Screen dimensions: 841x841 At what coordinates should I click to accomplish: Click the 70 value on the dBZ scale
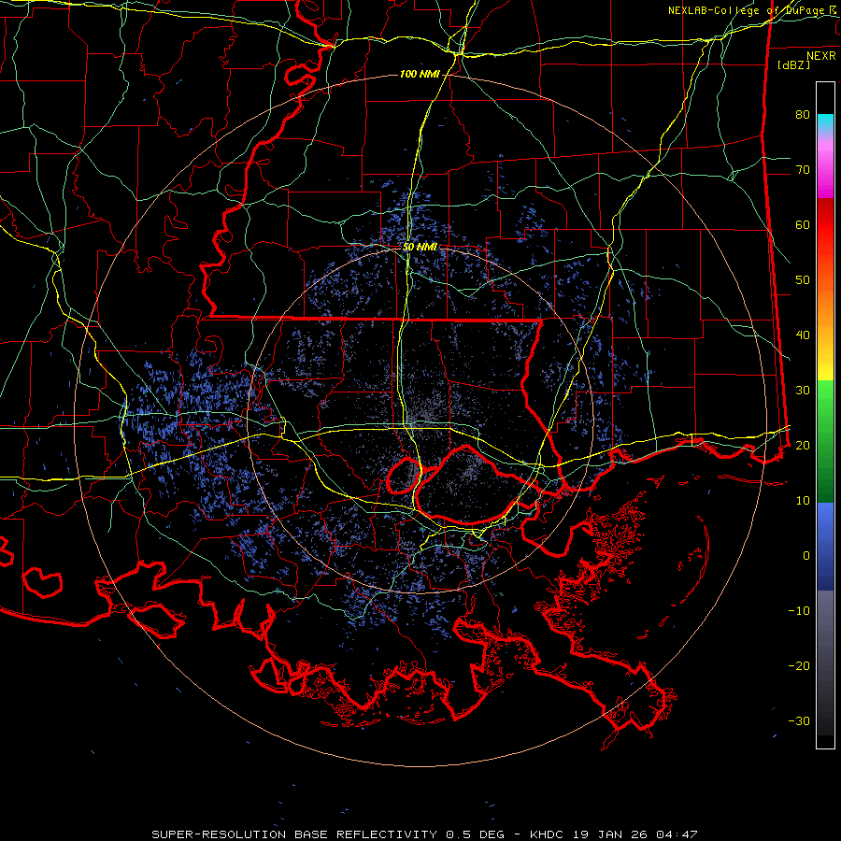pos(803,170)
